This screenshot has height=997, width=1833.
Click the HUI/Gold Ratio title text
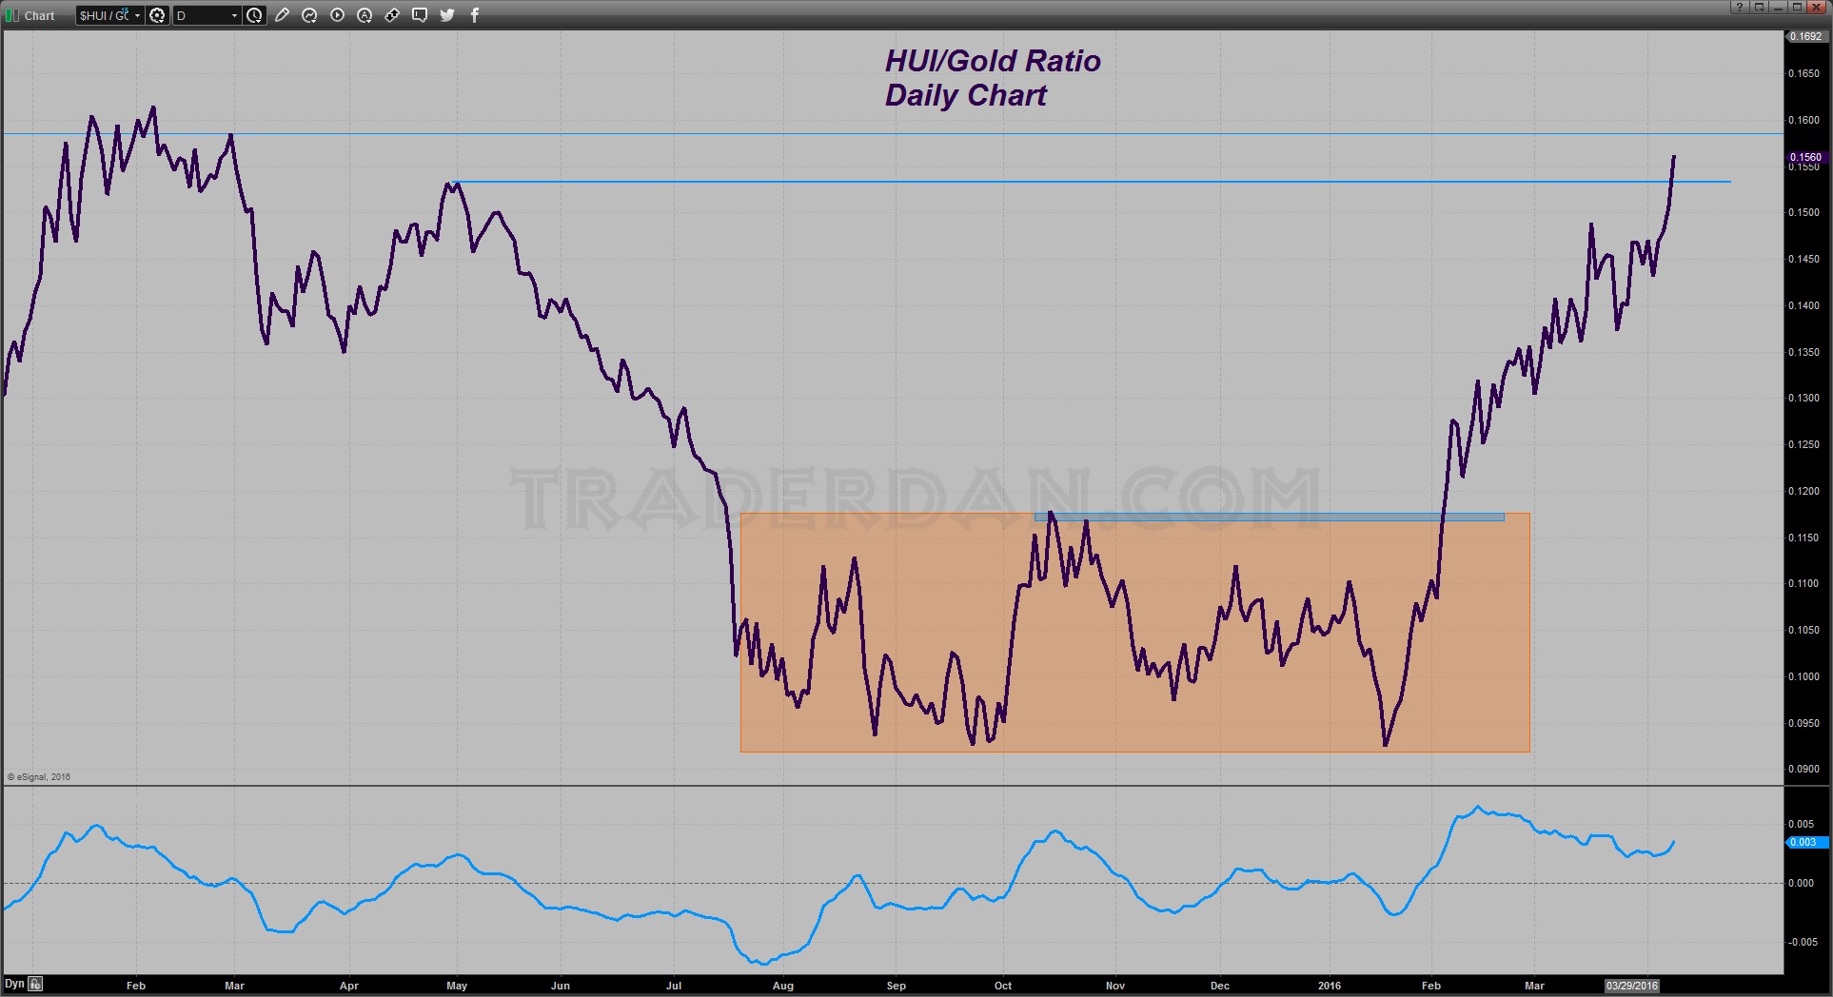[993, 61]
